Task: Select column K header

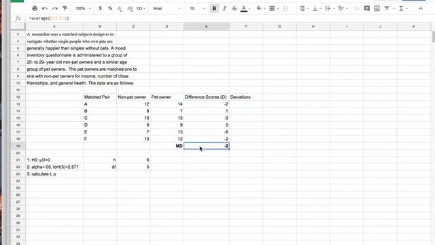Action: click(414, 27)
